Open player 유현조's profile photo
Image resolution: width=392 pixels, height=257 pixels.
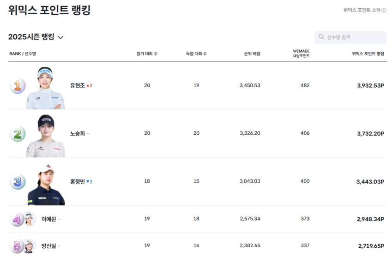45,88
